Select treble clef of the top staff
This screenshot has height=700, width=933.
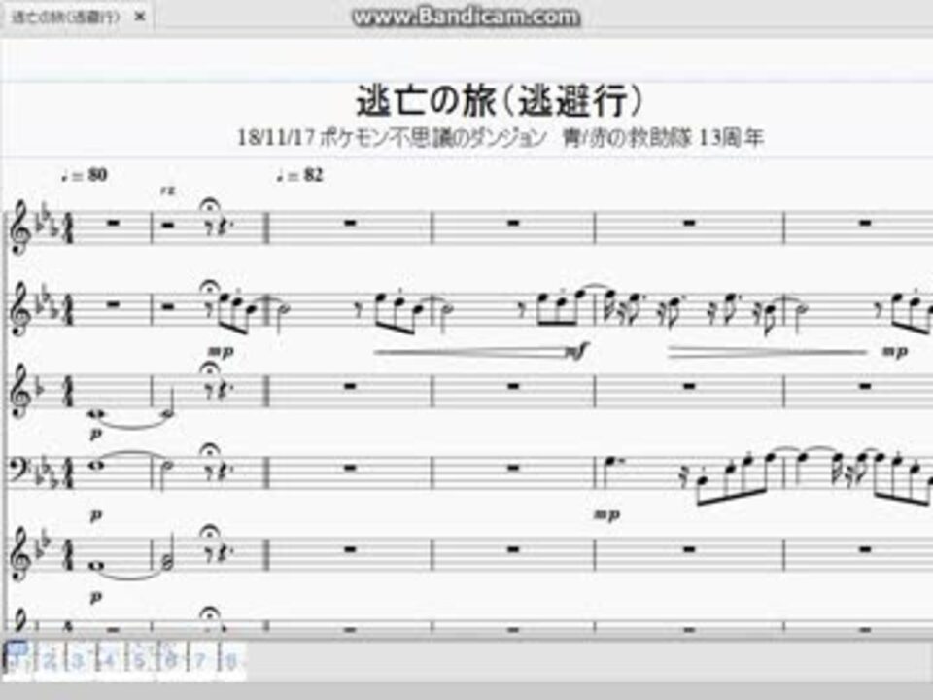(x=22, y=227)
